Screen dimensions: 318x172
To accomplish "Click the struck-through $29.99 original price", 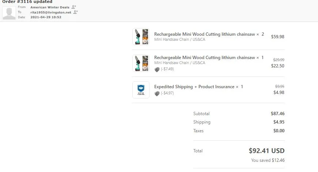I will [279, 60].
